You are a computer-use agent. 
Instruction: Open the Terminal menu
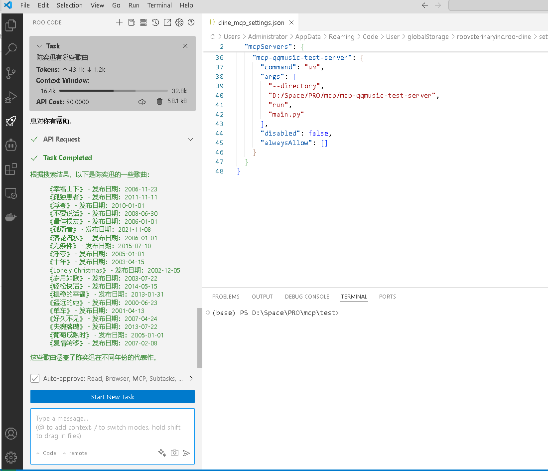click(x=159, y=5)
